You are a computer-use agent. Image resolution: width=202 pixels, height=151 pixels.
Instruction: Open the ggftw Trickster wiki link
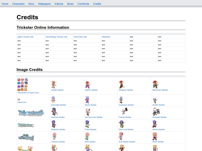[25, 37]
